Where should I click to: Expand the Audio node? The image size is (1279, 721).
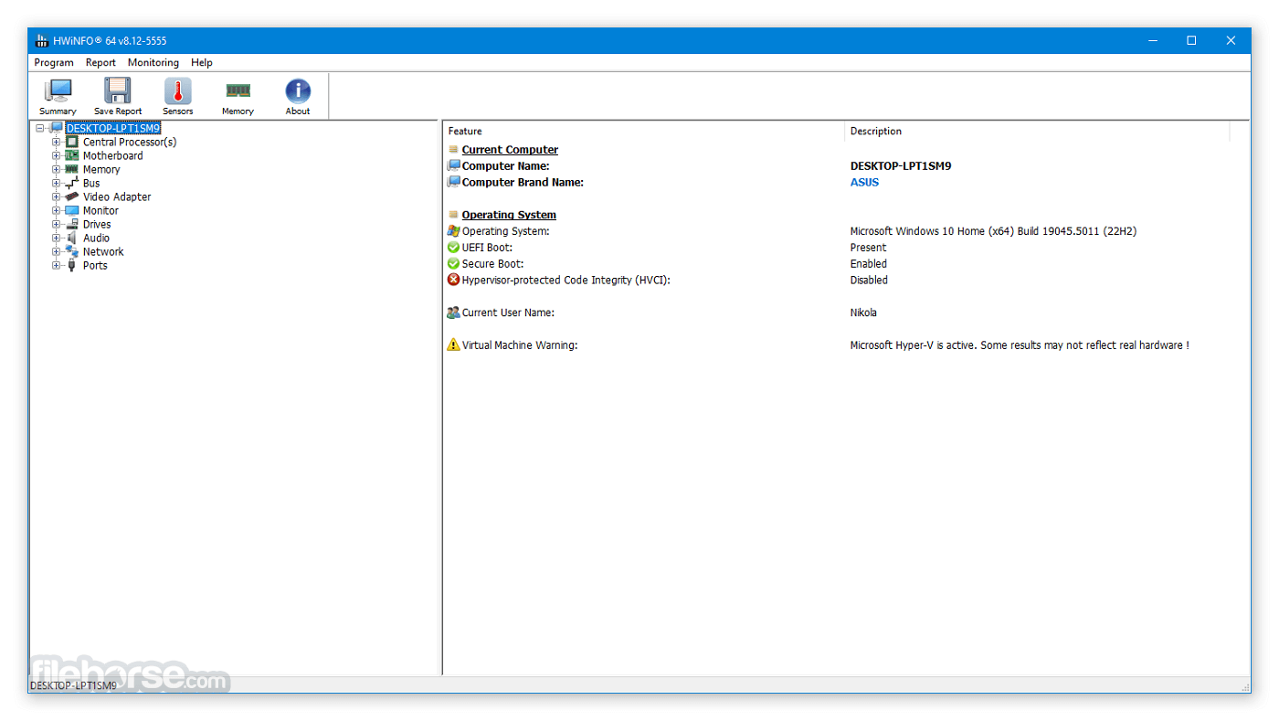click(x=57, y=238)
